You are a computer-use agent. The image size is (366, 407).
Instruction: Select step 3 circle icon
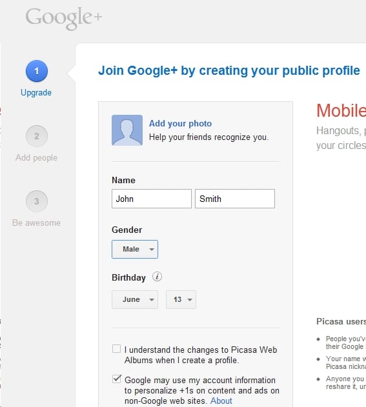pos(37,201)
